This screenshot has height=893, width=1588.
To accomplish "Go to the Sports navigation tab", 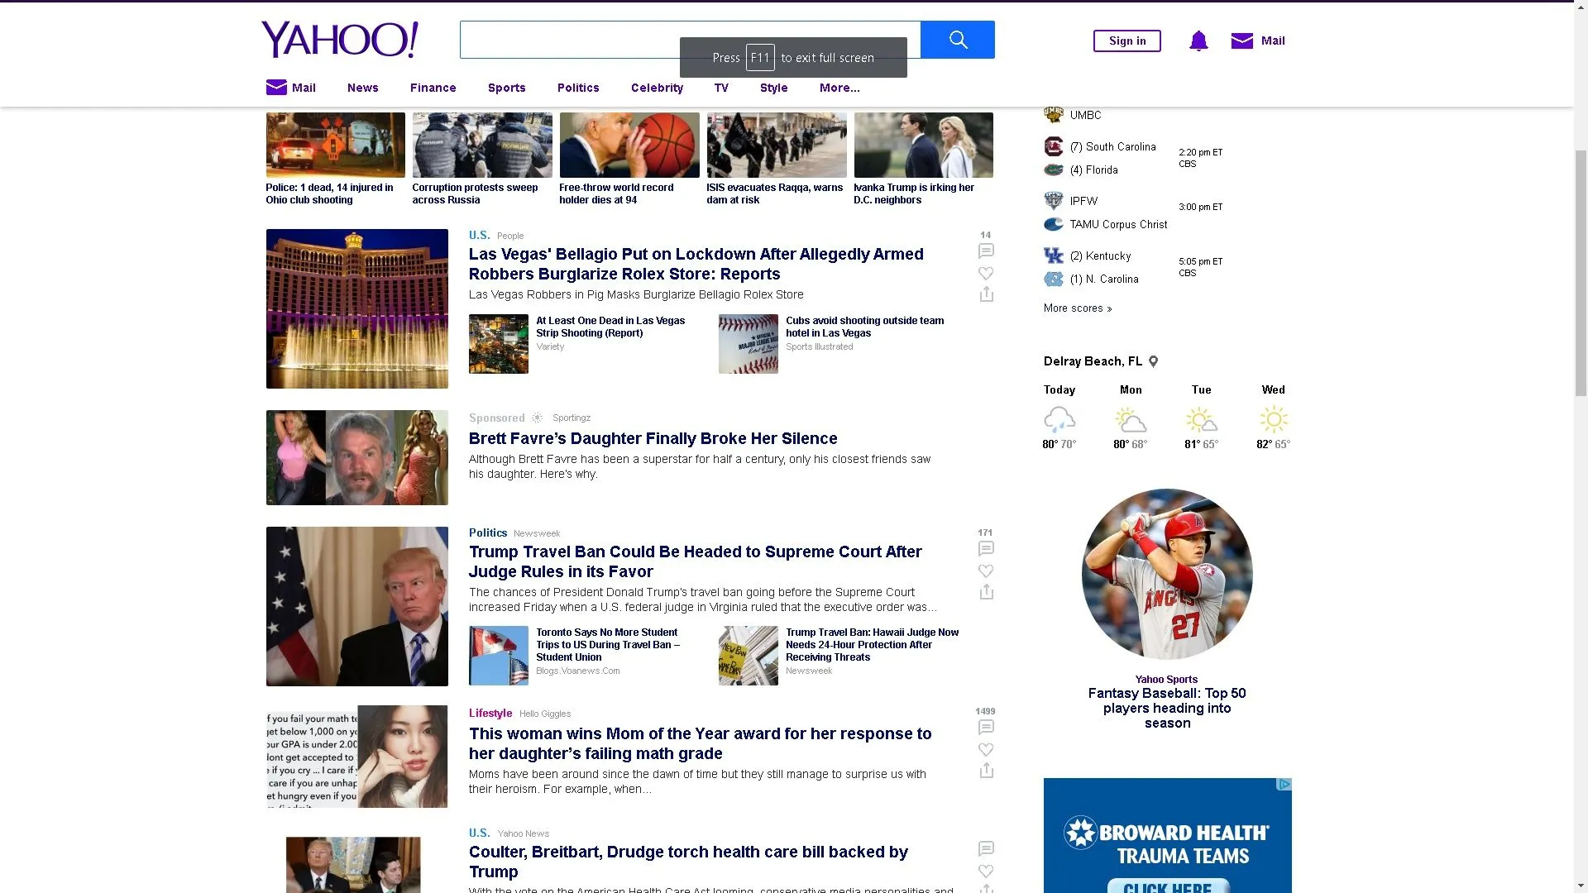I will pos(506,88).
